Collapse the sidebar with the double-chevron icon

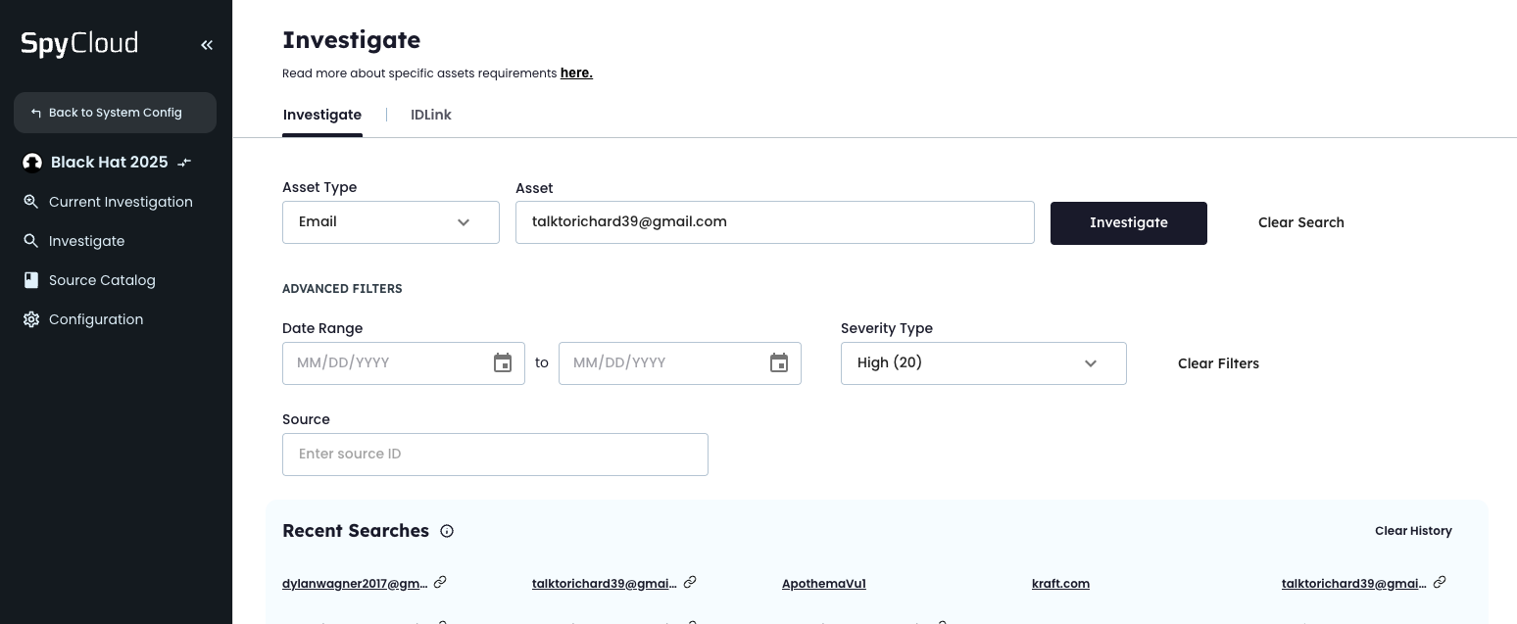click(x=206, y=44)
